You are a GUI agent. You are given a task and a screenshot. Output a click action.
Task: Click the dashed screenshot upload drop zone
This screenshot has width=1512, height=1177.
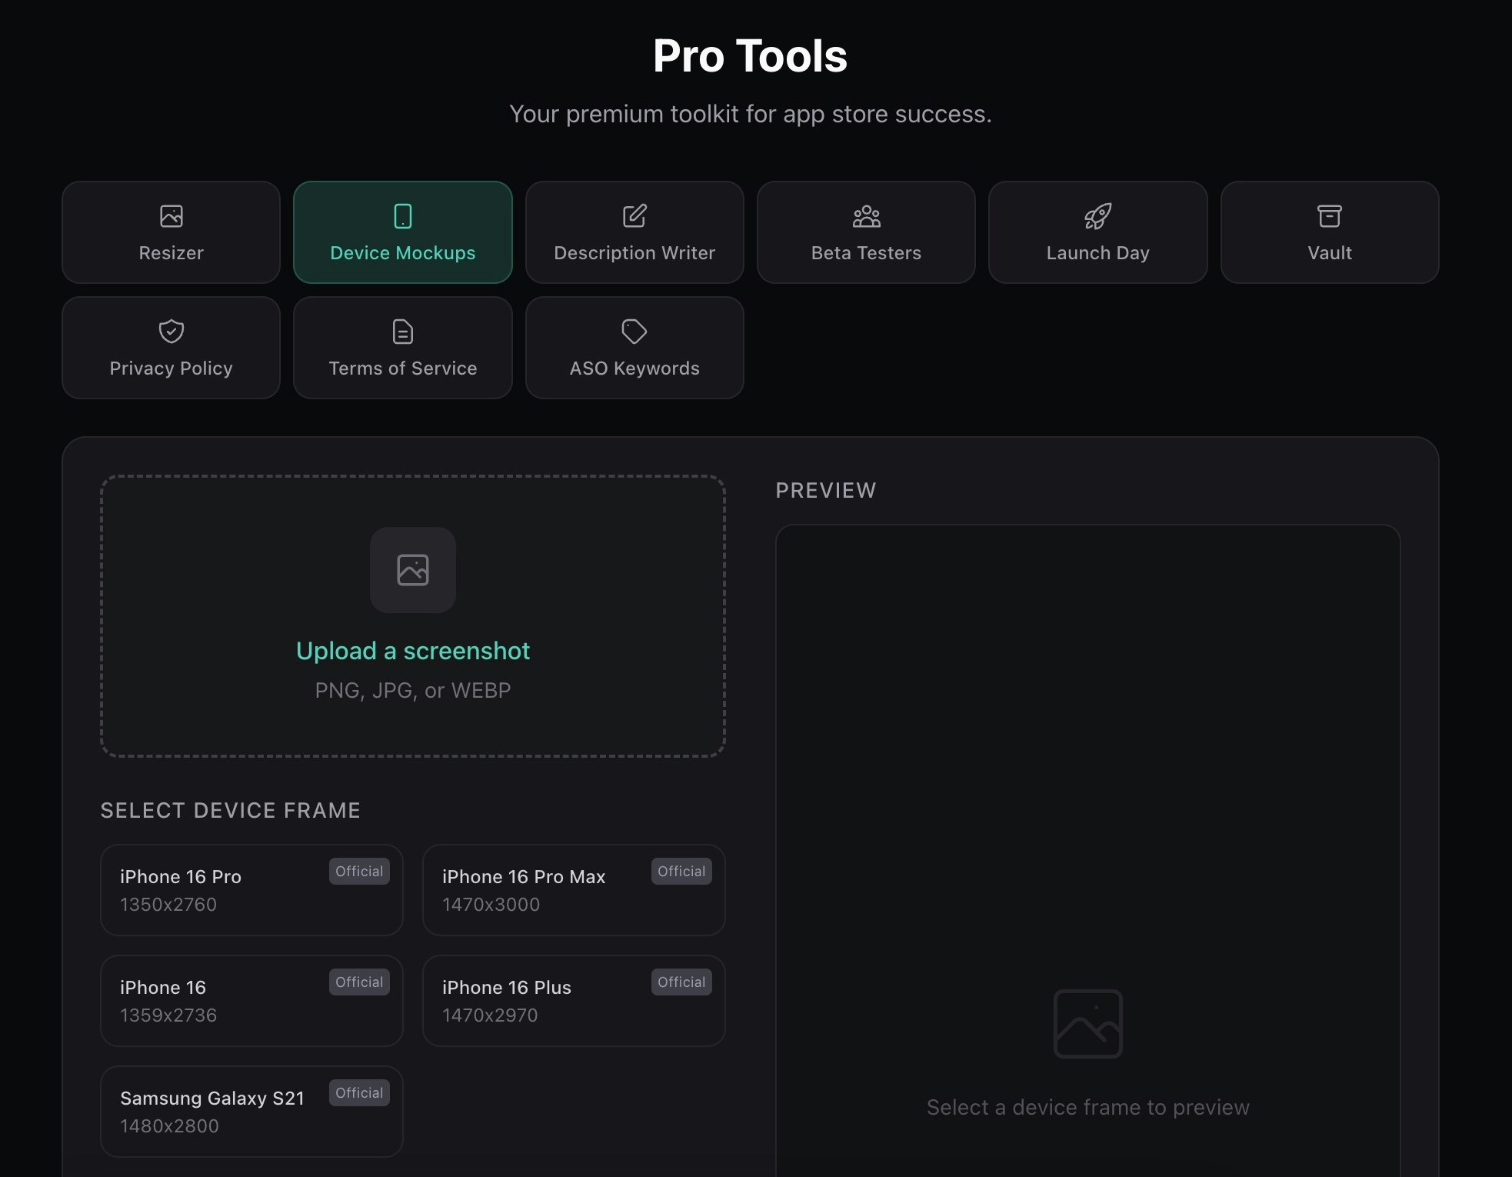[413, 615]
